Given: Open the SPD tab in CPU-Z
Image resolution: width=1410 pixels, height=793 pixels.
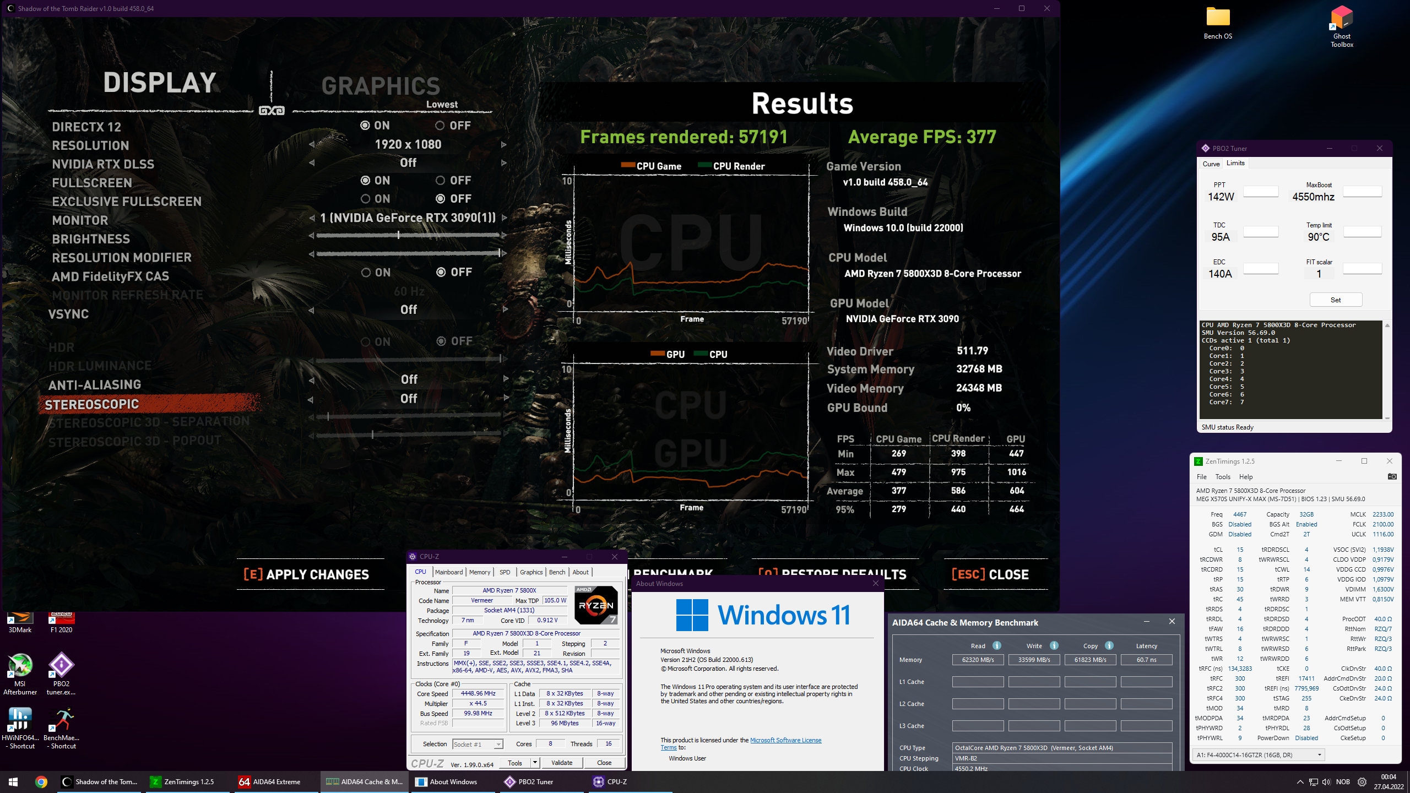Looking at the screenshot, I should [505, 572].
